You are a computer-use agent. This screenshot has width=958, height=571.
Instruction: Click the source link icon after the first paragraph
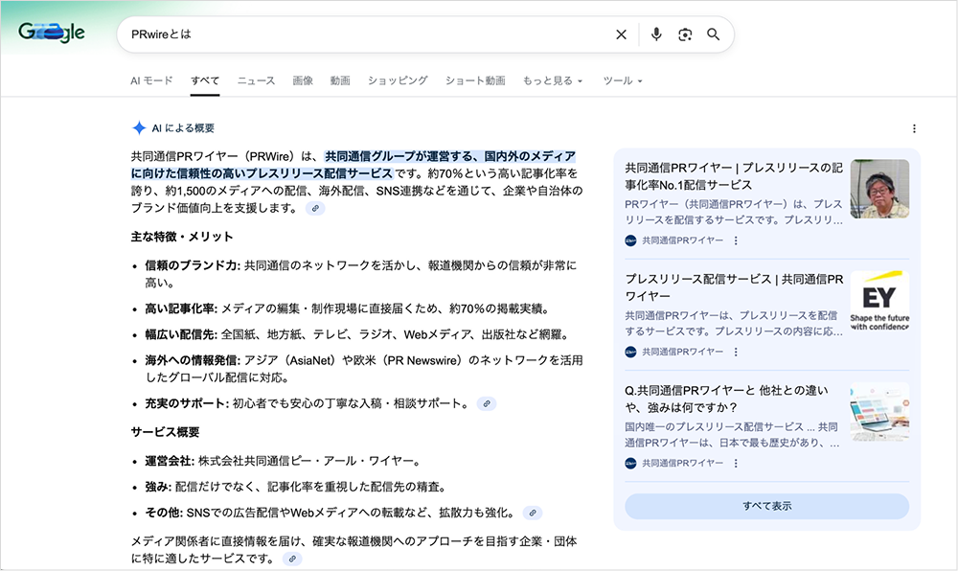tap(315, 208)
